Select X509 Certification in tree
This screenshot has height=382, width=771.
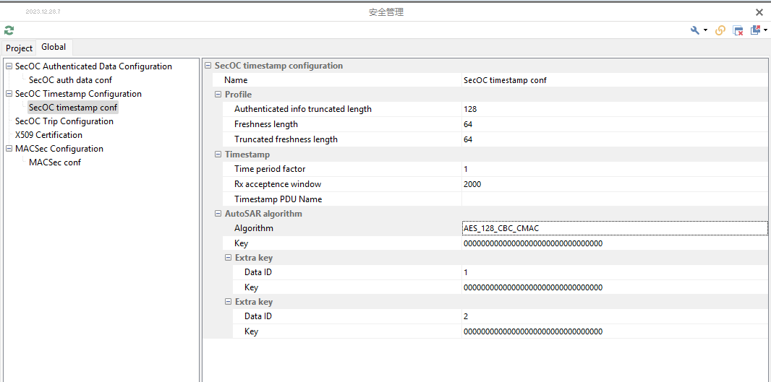(48, 135)
